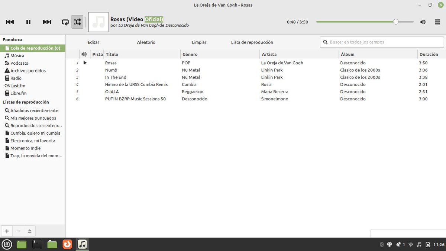Open the Linux Mint start menu
Screen dimensions: 446x251
click(x=7, y=244)
